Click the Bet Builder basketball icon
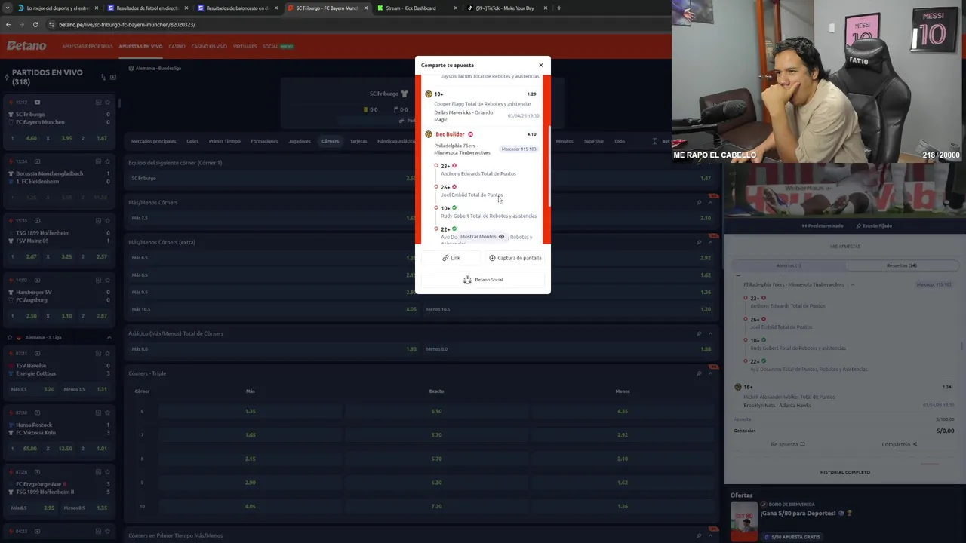 click(429, 134)
